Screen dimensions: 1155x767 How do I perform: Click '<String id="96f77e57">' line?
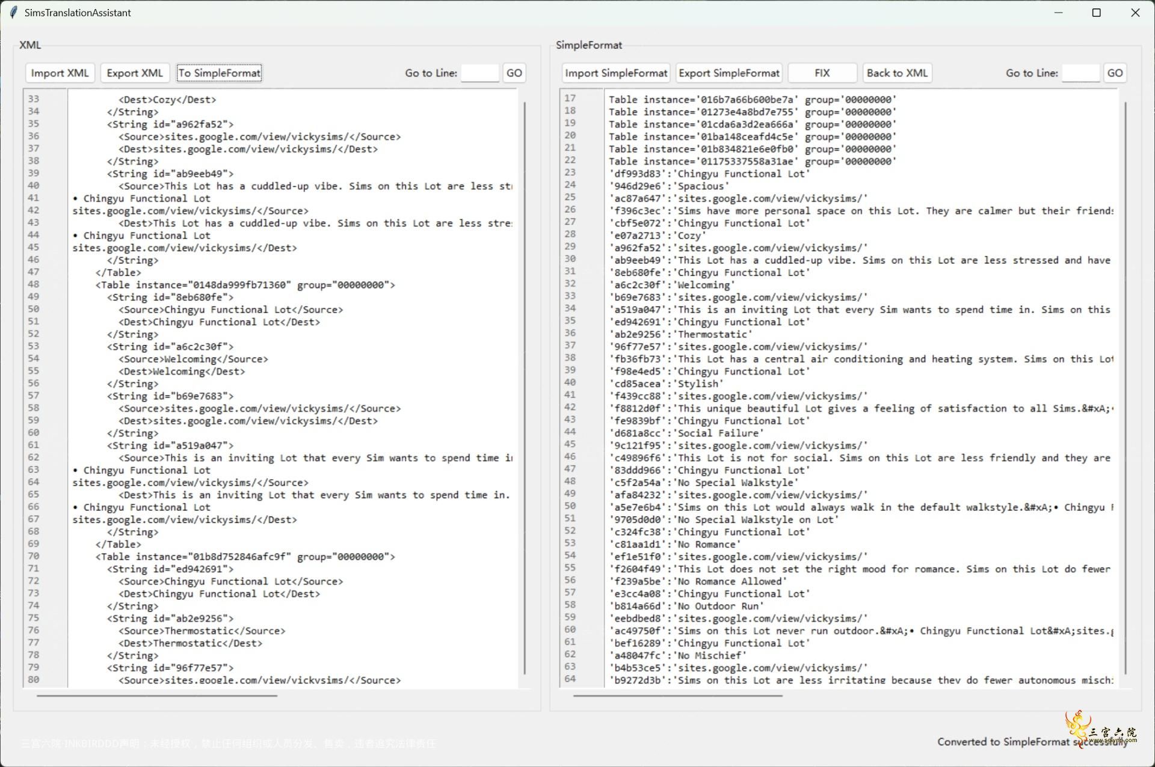170,668
